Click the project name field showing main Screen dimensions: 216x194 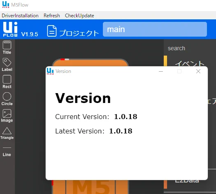click(x=155, y=29)
